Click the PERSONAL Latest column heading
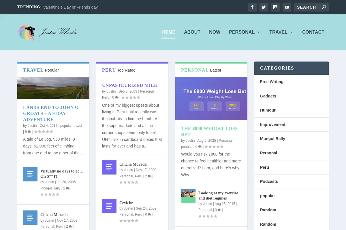346x230 pixels. [201, 70]
